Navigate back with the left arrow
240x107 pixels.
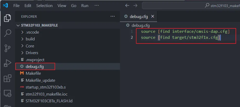127,5
